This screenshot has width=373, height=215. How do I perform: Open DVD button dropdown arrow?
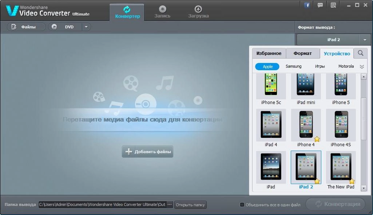(86, 27)
